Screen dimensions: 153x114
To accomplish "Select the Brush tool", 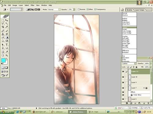I will pyautogui.click(x=7, y=31).
